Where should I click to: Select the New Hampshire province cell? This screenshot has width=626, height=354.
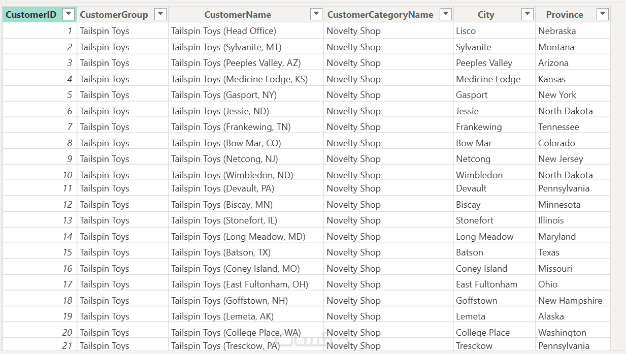click(x=570, y=301)
